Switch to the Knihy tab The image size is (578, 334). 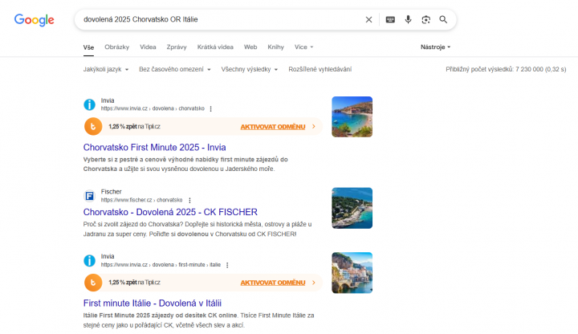275,47
